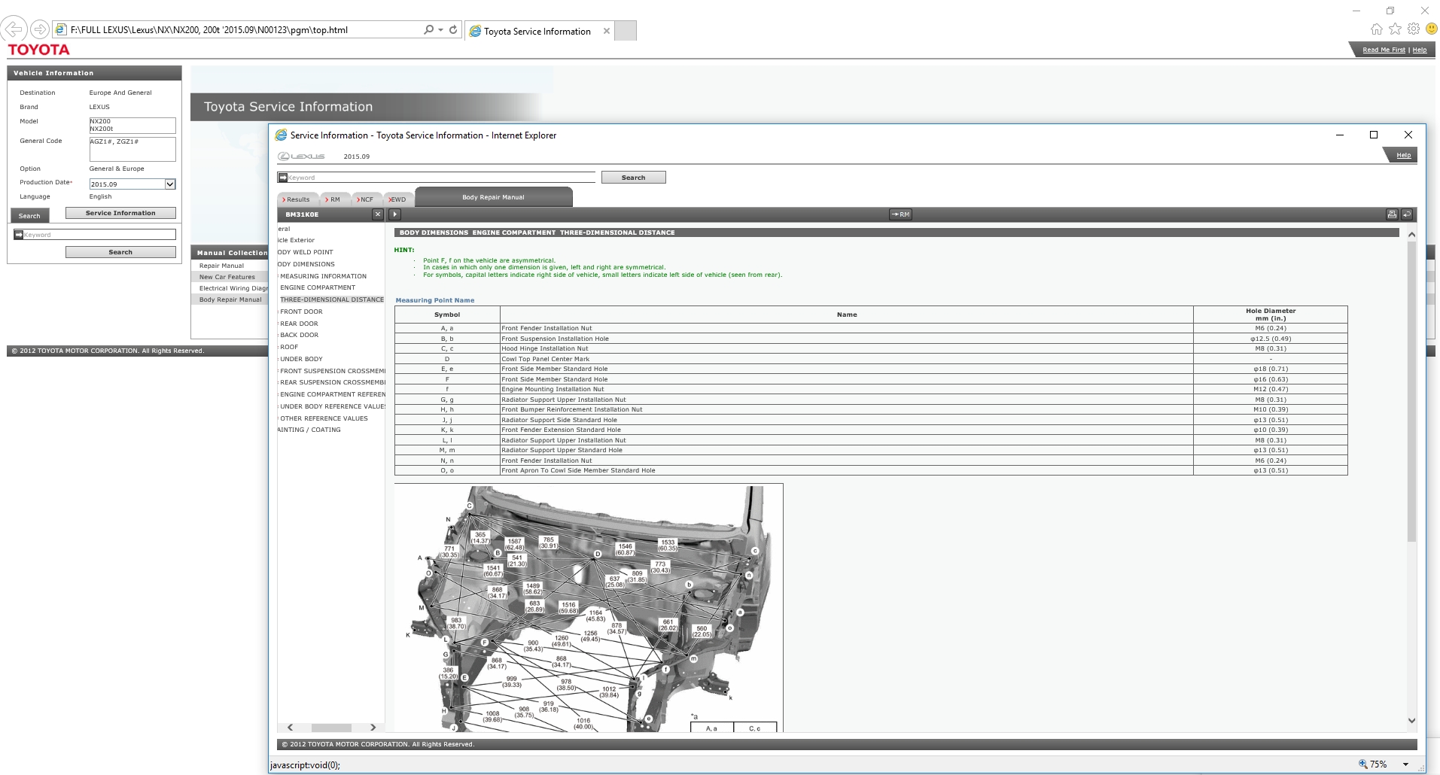This screenshot has height=775, width=1440.
Task: Open the Production Date dropdown
Action: coord(170,184)
